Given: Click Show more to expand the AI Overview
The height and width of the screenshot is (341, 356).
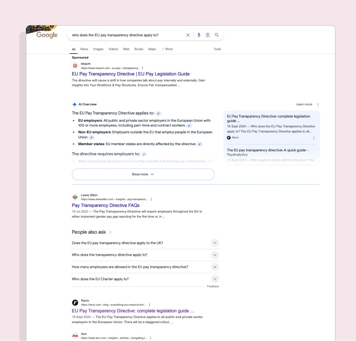Looking at the screenshot, I should coord(143,174).
